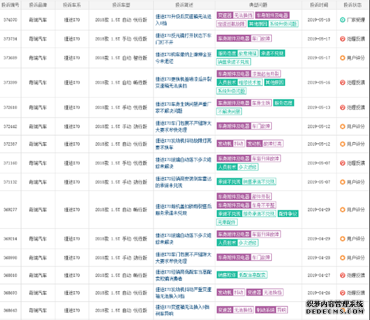Click the 投诉编号 column header

tap(11, 5)
